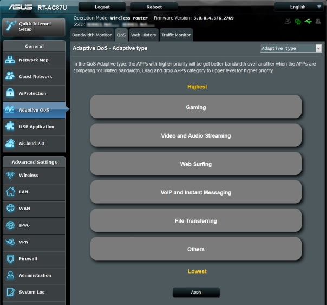Open WAN advanced settings

point(34,209)
